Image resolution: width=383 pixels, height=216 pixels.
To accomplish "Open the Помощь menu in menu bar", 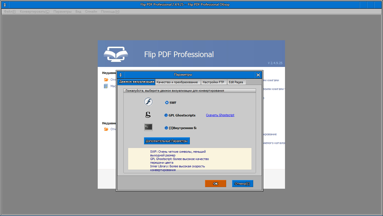I will pyautogui.click(x=110, y=12).
